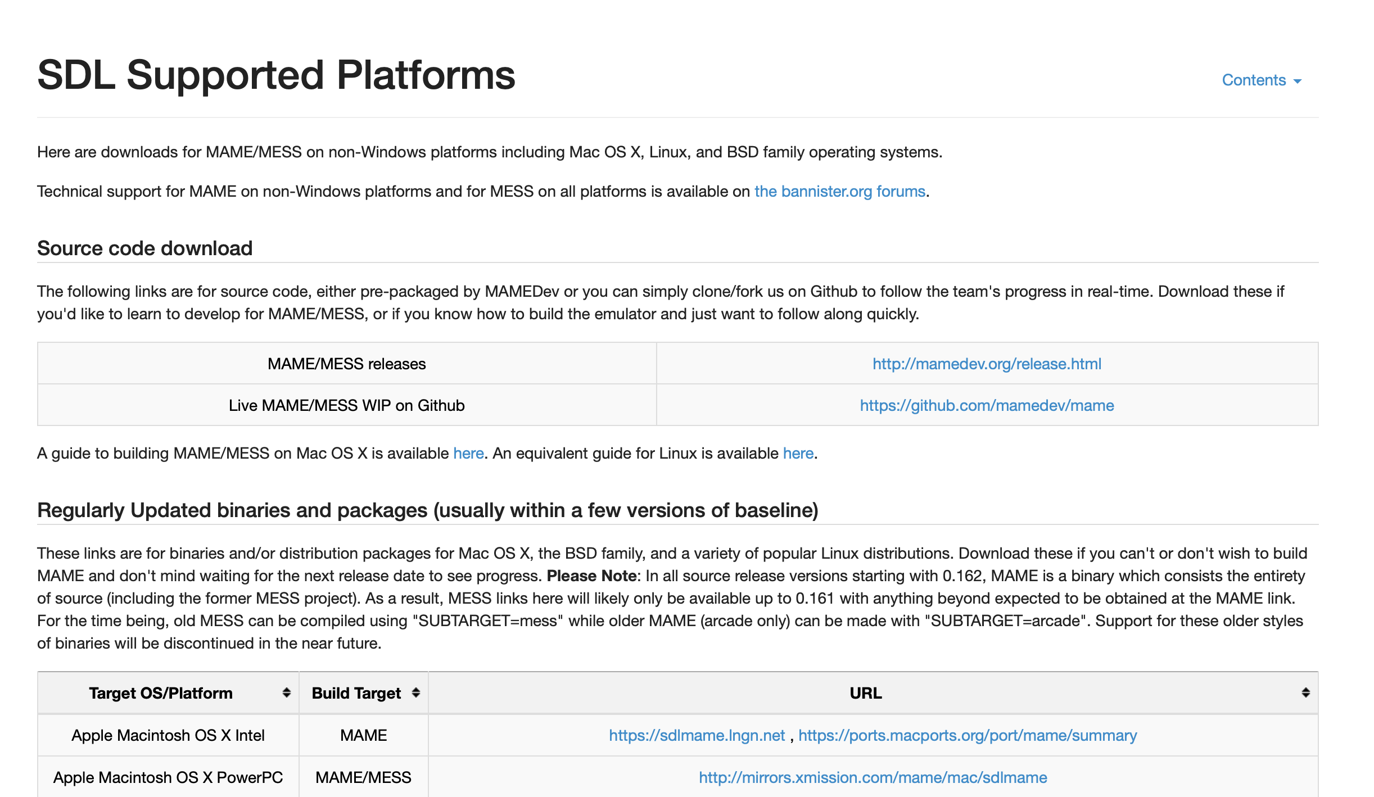Image resolution: width=1374 pixels, height=797 pixels.
Task: Open the Contents dropdown menu
Action: click(x=1254, y=80)
